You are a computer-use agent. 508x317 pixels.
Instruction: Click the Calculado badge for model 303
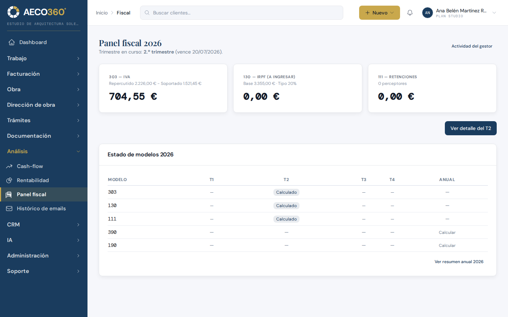click(x=286, y=192)
